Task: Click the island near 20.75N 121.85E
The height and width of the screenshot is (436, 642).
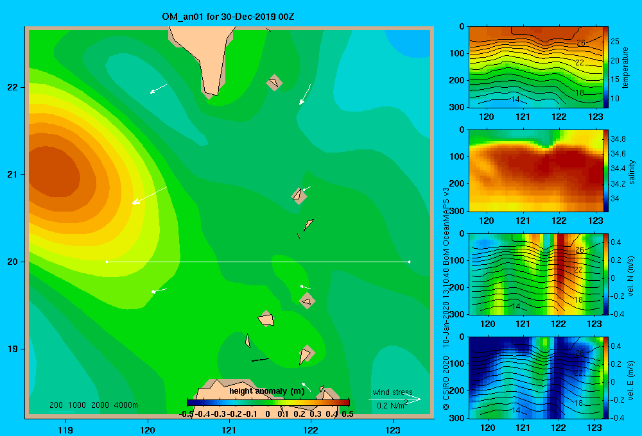Action: pos(299,196)
